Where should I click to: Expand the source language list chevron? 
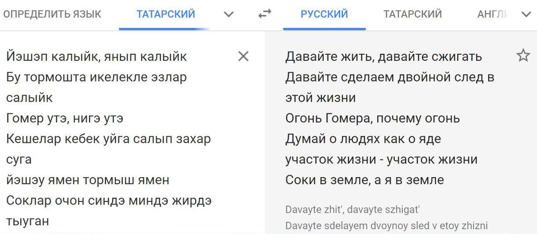228,14
